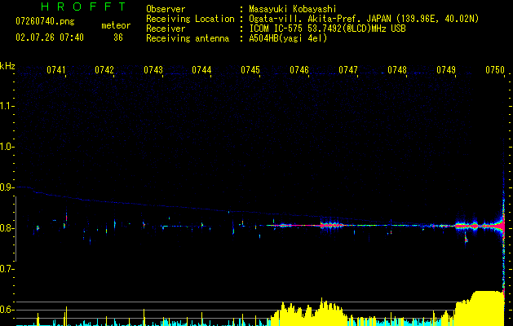Click the 0.7 kHz axis label
This screenshot has height=326, width=513.
tap(7, 269)
